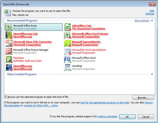Toggle the Always use selected program checkbox
The width and height of the screenshot is (158, 123).
5,97
